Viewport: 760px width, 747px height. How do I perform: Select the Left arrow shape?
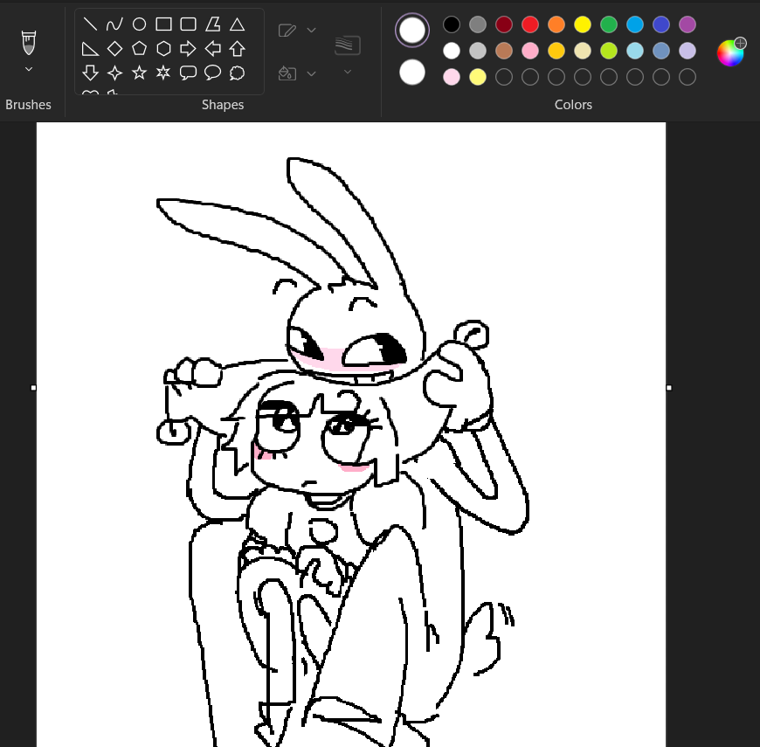[213, 48]
